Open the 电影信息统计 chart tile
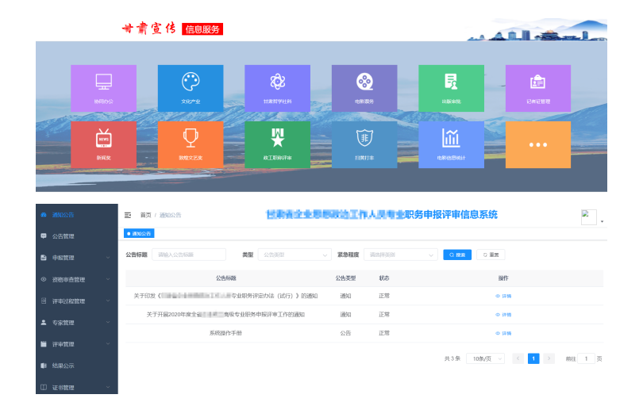Image resolution: width=643 pixels, height=406 pixels. click(451, 144)
